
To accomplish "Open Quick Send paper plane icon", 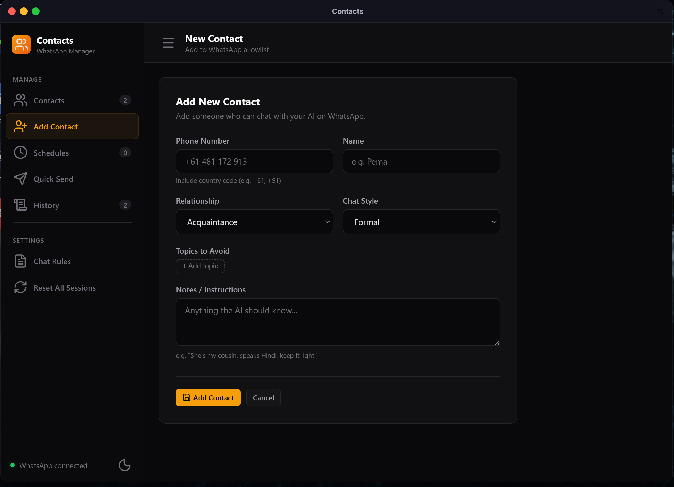I will coord(20,179).
